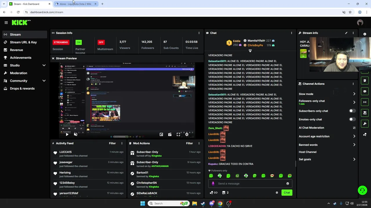
Task: Open Discord from Windows taskbar
Action: [212, 203]
